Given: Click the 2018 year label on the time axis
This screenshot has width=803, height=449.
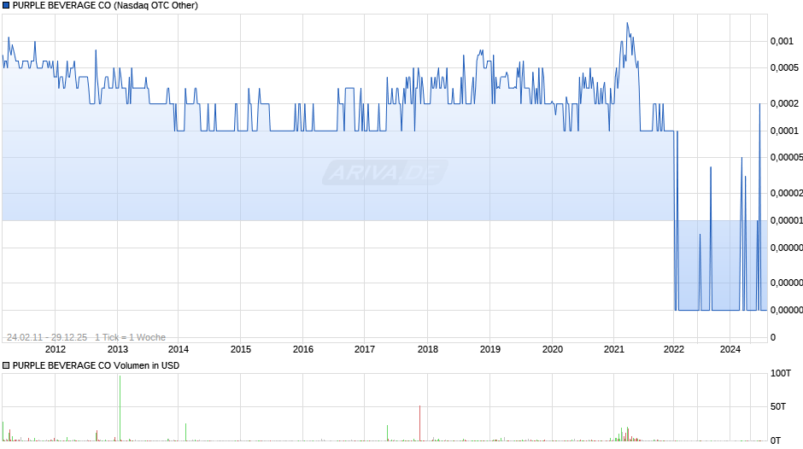Looking at the screenshot, I should (x=428, y=349).
